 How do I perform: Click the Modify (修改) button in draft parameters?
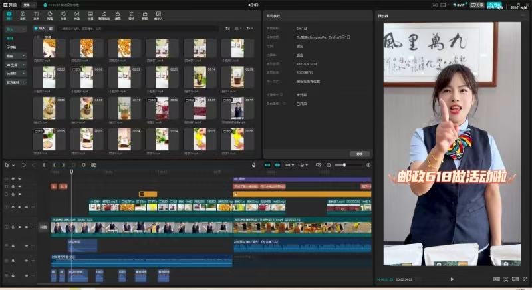point(359,153)
